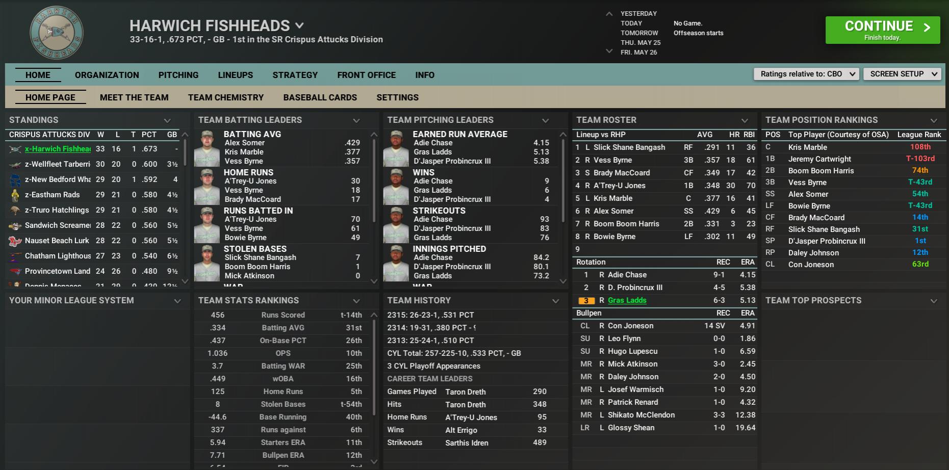Expand Your Minor League System panel chevron
The height and width of the screenshot is (470, 949).
pyautogui.click(x=177, y=301)
